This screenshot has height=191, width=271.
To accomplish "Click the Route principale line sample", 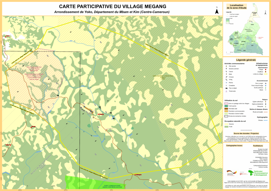I will click(265, 112).
